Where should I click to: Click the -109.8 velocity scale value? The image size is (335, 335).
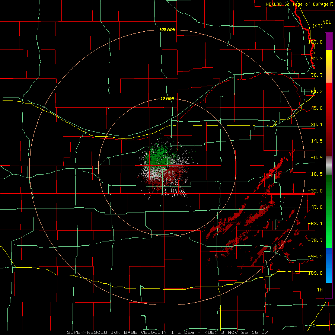pos(314,273)
